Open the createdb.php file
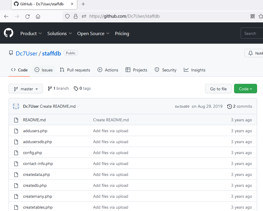263x211 pixels. (x=35, y=185)
